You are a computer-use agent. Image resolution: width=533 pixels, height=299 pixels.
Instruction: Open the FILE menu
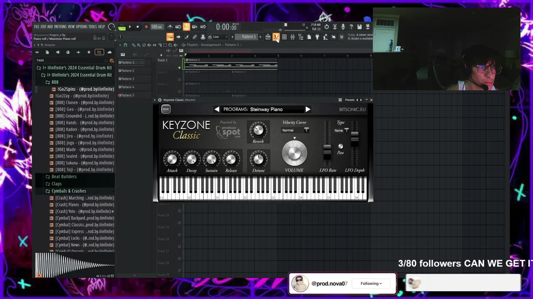pos(36,27)
